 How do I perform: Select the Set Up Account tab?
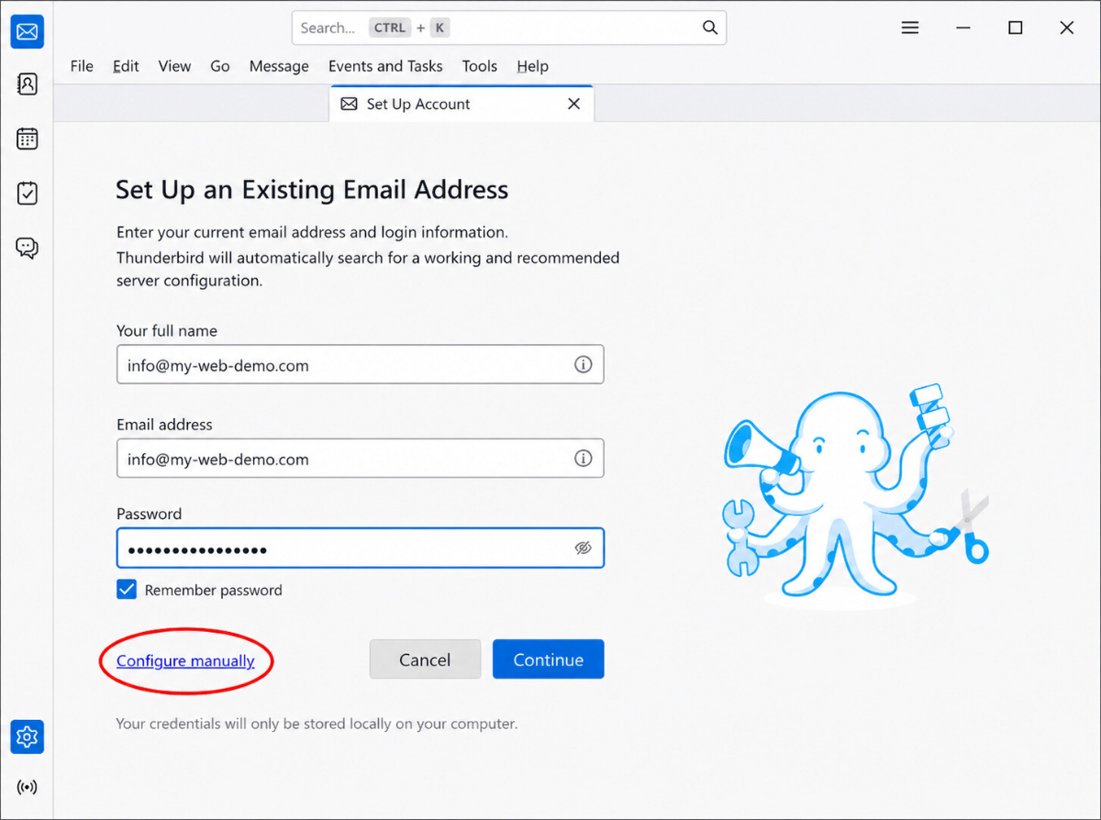point(462,104)
